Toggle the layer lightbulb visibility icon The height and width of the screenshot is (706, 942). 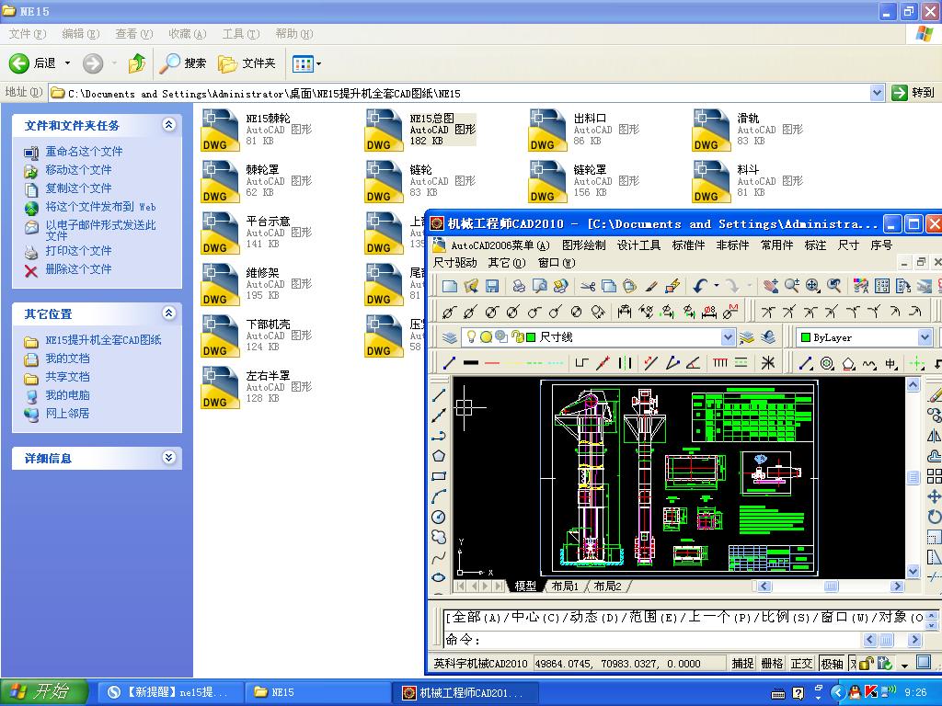pos(471,336)
